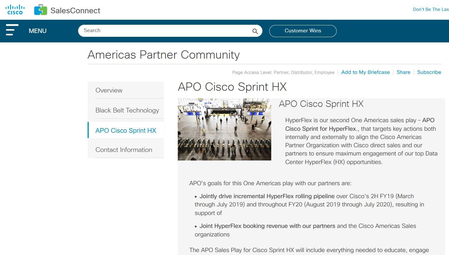Select Black Belt Technology nav item
The width and height of the screenshot is (449, 255).
[x=126, y=110]
